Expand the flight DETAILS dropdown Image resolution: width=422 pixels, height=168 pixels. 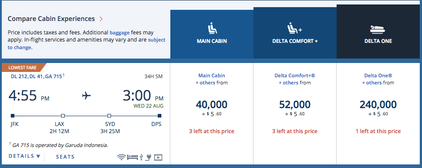coord(24,156)
